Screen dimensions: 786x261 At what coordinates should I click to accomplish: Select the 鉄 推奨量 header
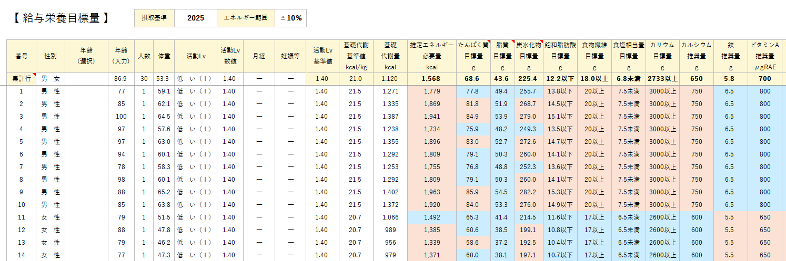[730, 56]
